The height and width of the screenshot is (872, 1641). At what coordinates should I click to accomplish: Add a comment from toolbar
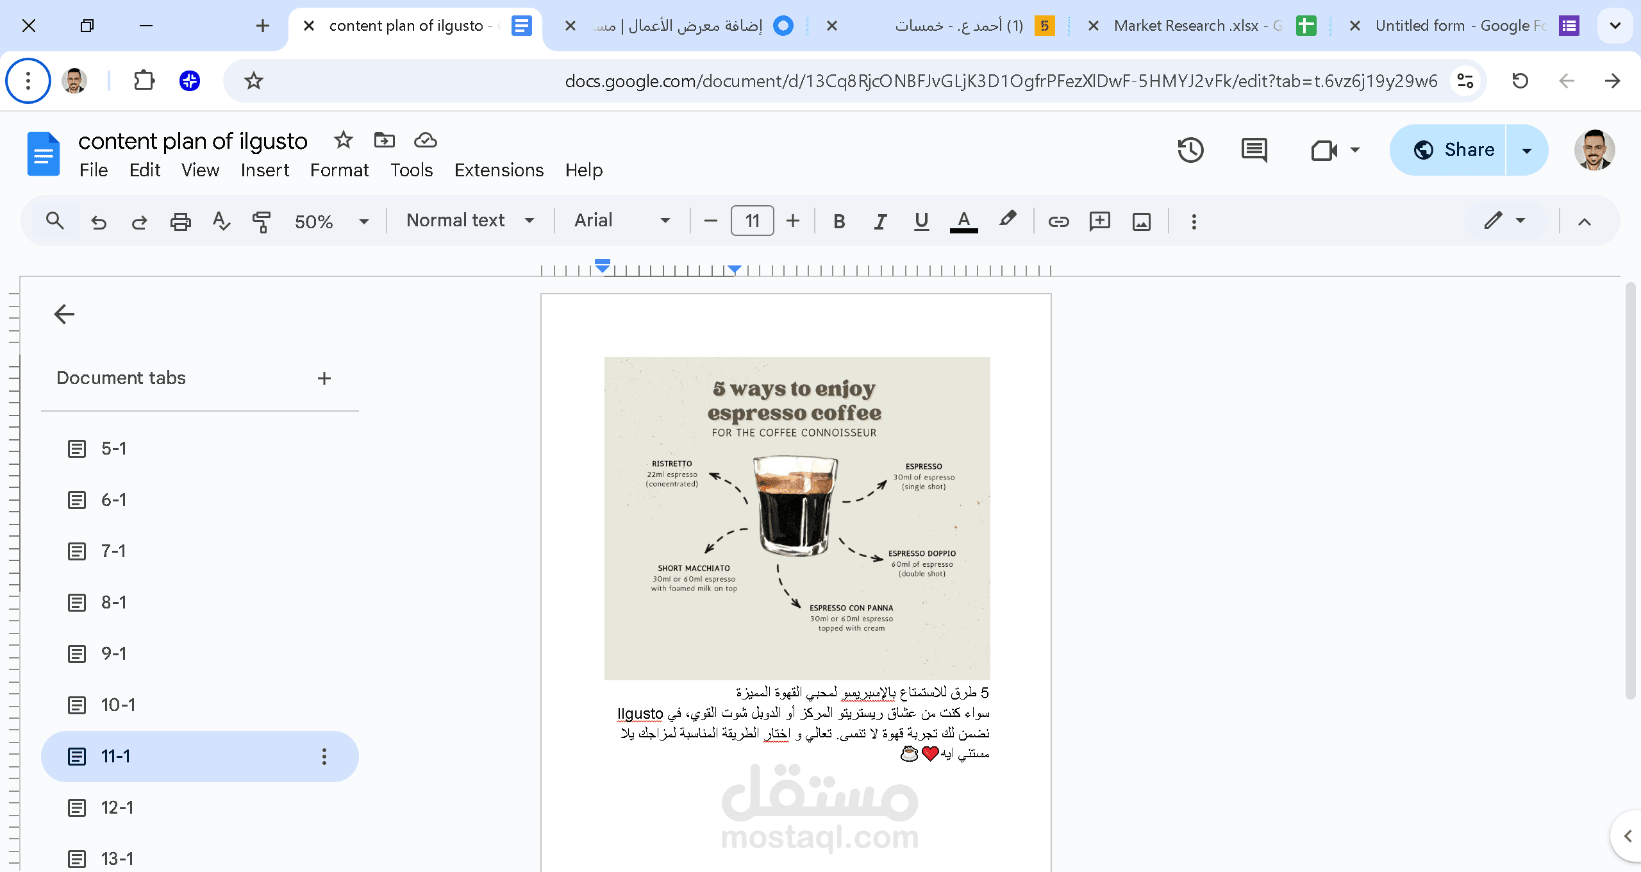[1100, 221]
